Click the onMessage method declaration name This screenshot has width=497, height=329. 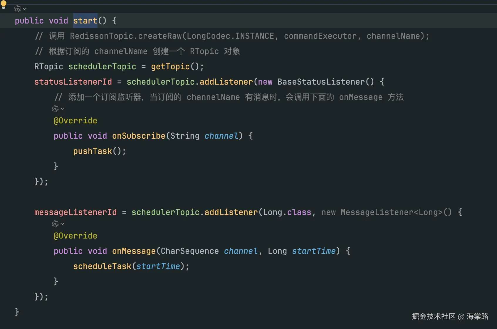pos(134,251)
